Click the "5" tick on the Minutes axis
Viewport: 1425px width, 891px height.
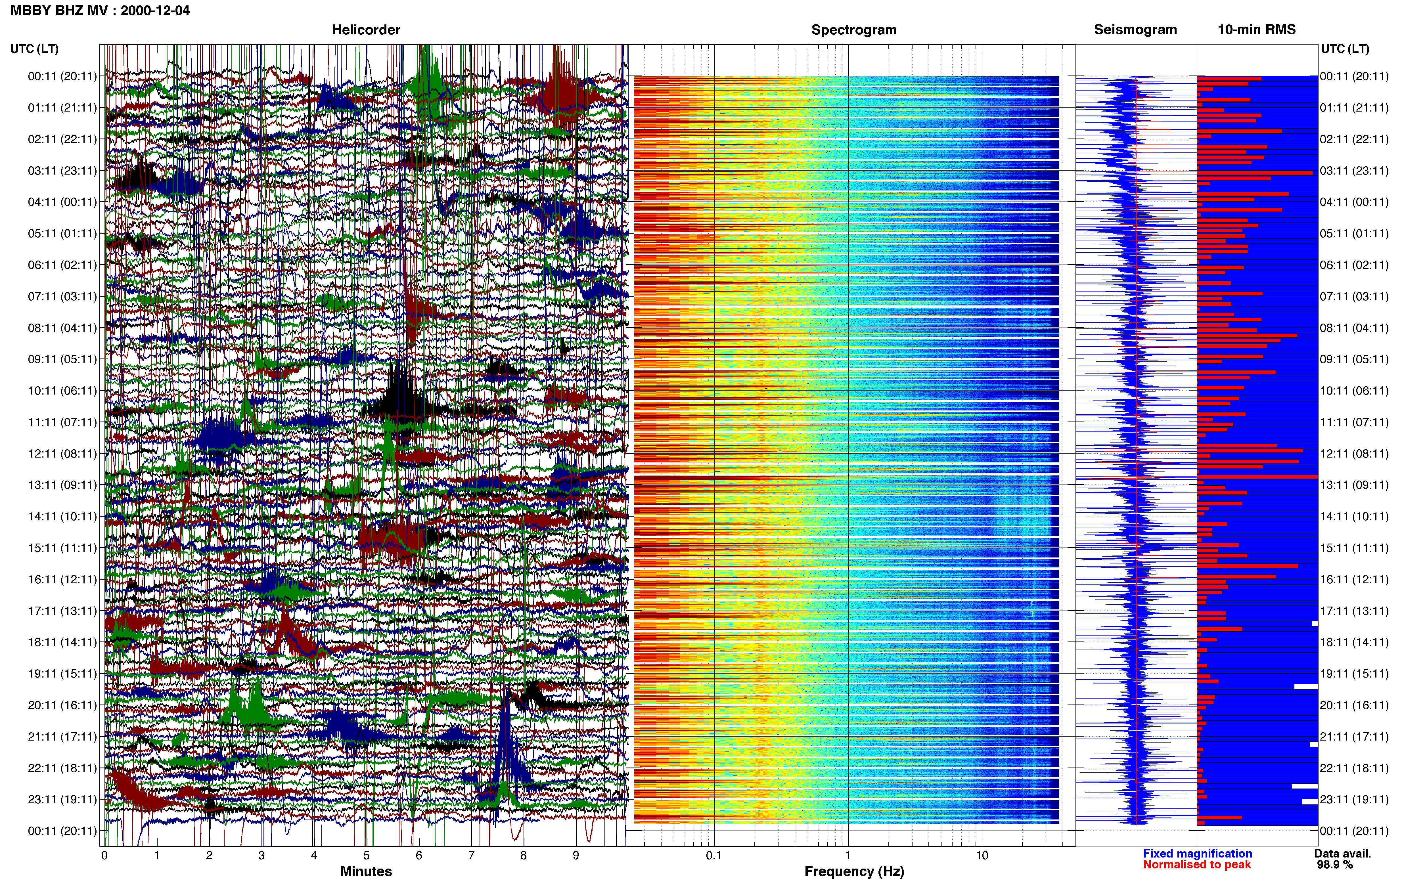pos(367,856)
